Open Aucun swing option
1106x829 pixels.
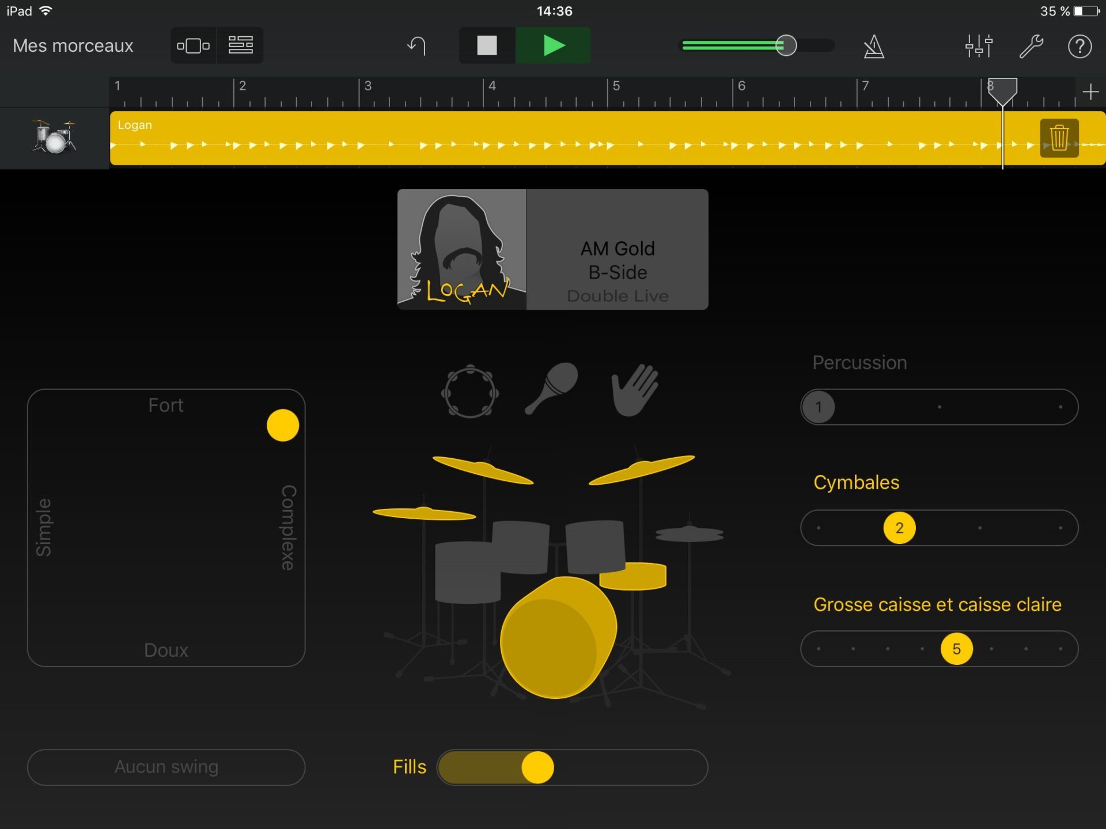(166, 767)
